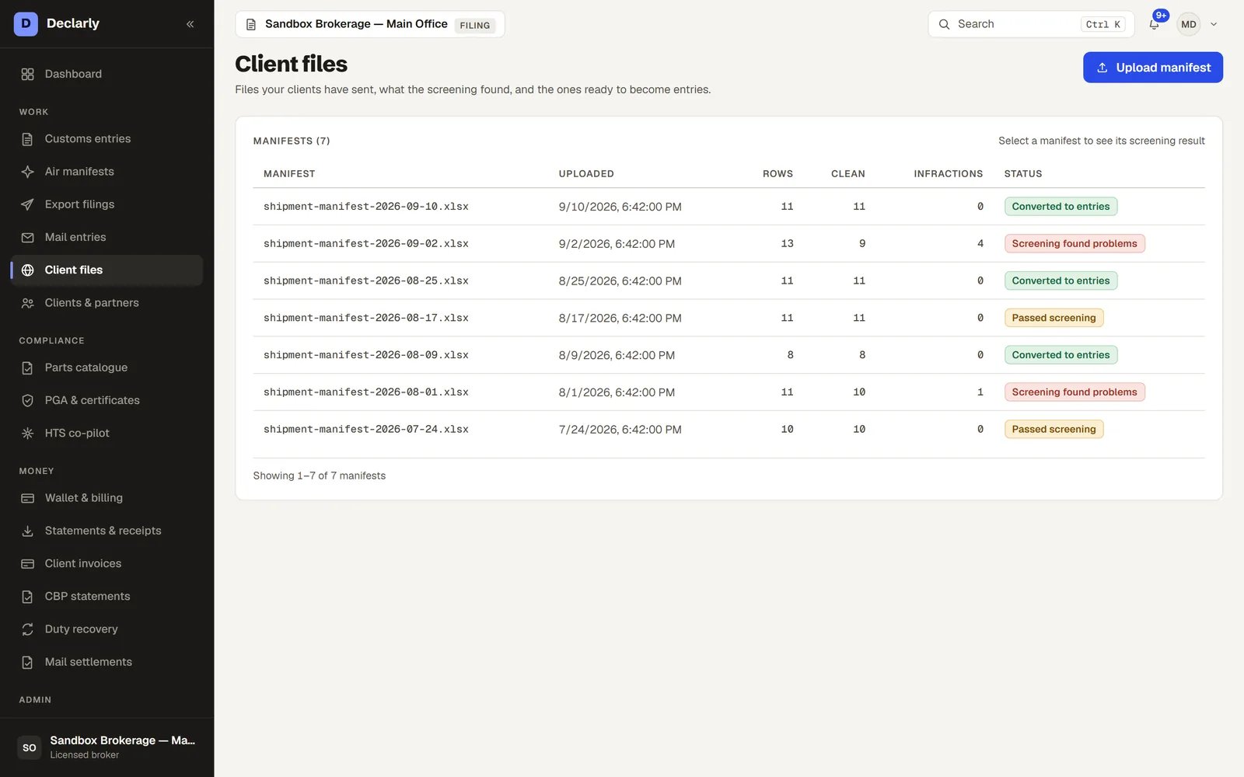This screenshot has width=1244, height=777.
Task: Click the Ctrl K shortcut badge
Action: click(x=1102, y=25)
